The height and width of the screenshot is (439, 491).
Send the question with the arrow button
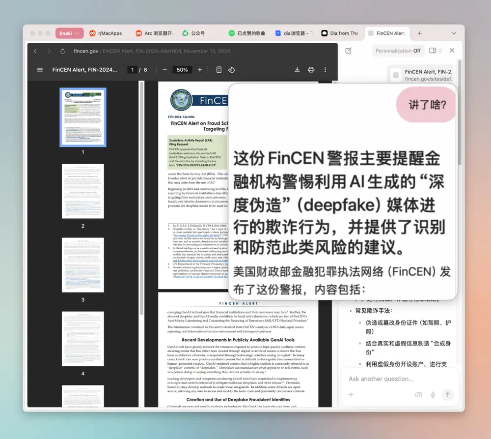click(448, 394)
